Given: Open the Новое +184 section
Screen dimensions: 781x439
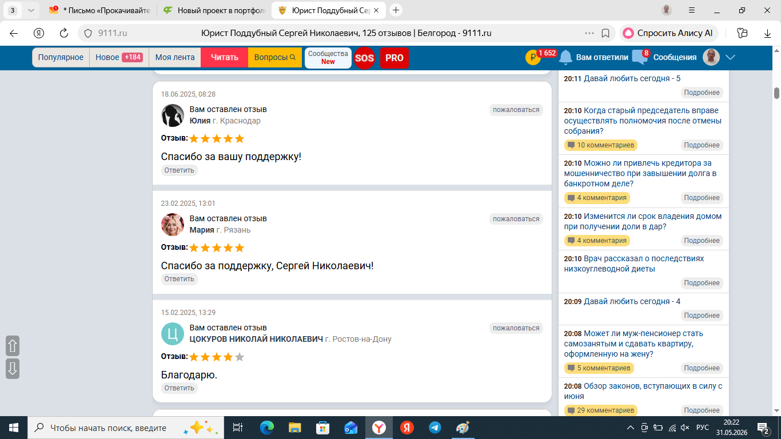Looking at the screenshot, I should coord(119,57).
